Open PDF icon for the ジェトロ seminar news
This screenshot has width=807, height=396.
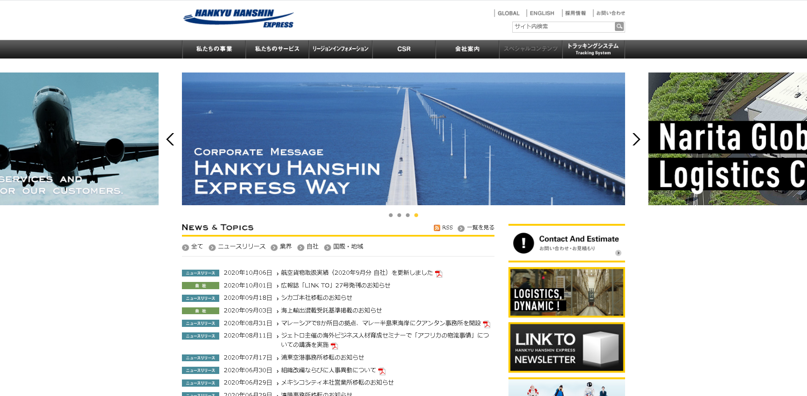tap(334, 346)
